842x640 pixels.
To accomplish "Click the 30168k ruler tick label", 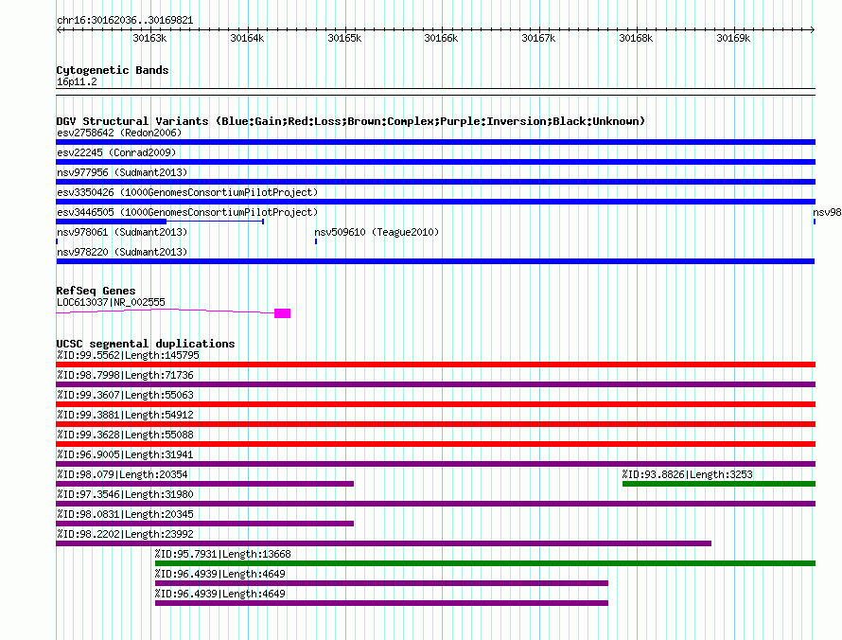I will click(637, 38).
